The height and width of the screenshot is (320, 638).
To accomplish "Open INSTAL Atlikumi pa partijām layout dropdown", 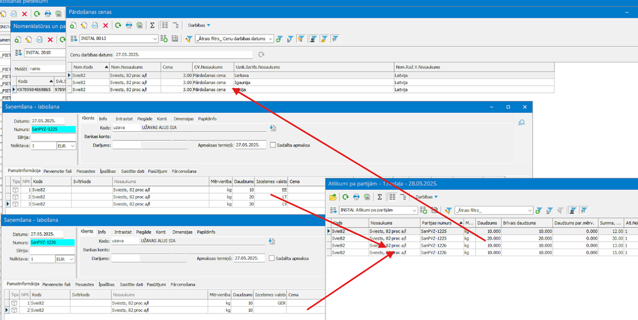I will [414, 210].
